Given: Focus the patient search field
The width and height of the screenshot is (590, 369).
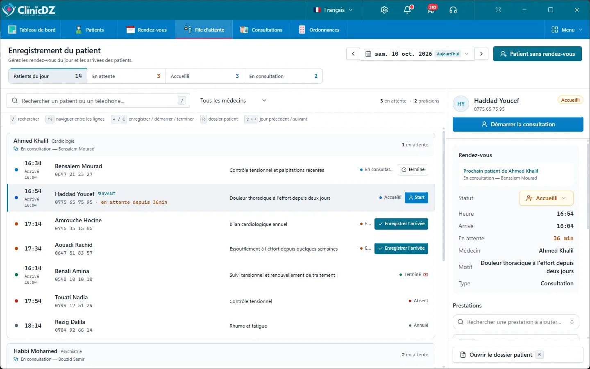Looking at the screenshot, I should click(98, 101).
